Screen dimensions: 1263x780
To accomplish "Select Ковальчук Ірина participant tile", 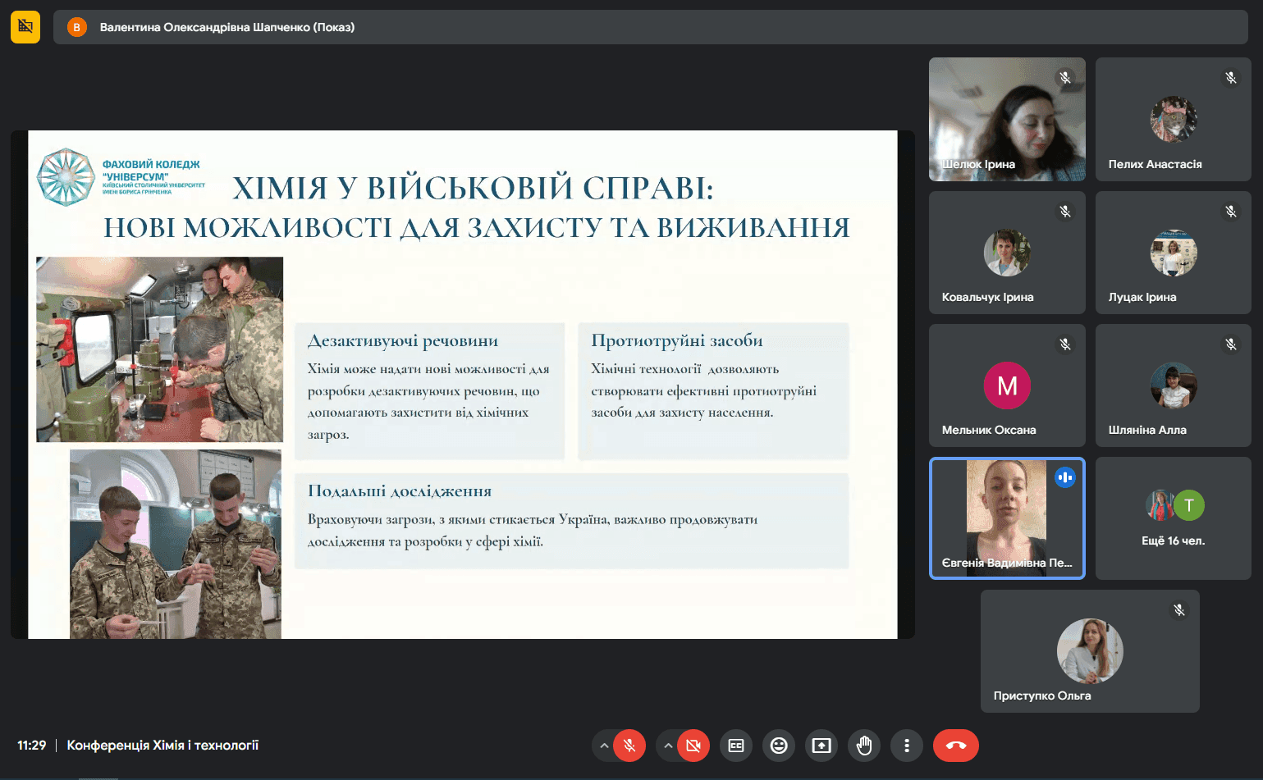I will tap(1007, 253).
